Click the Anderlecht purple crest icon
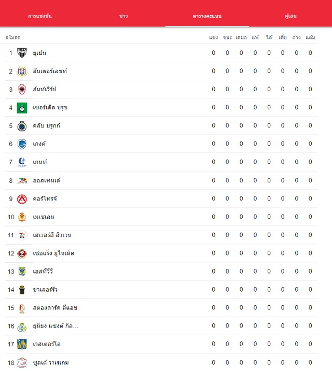 22,71
